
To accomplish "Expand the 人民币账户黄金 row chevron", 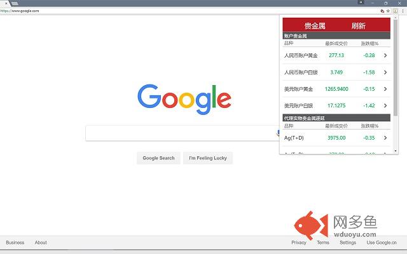I will 385,55.
